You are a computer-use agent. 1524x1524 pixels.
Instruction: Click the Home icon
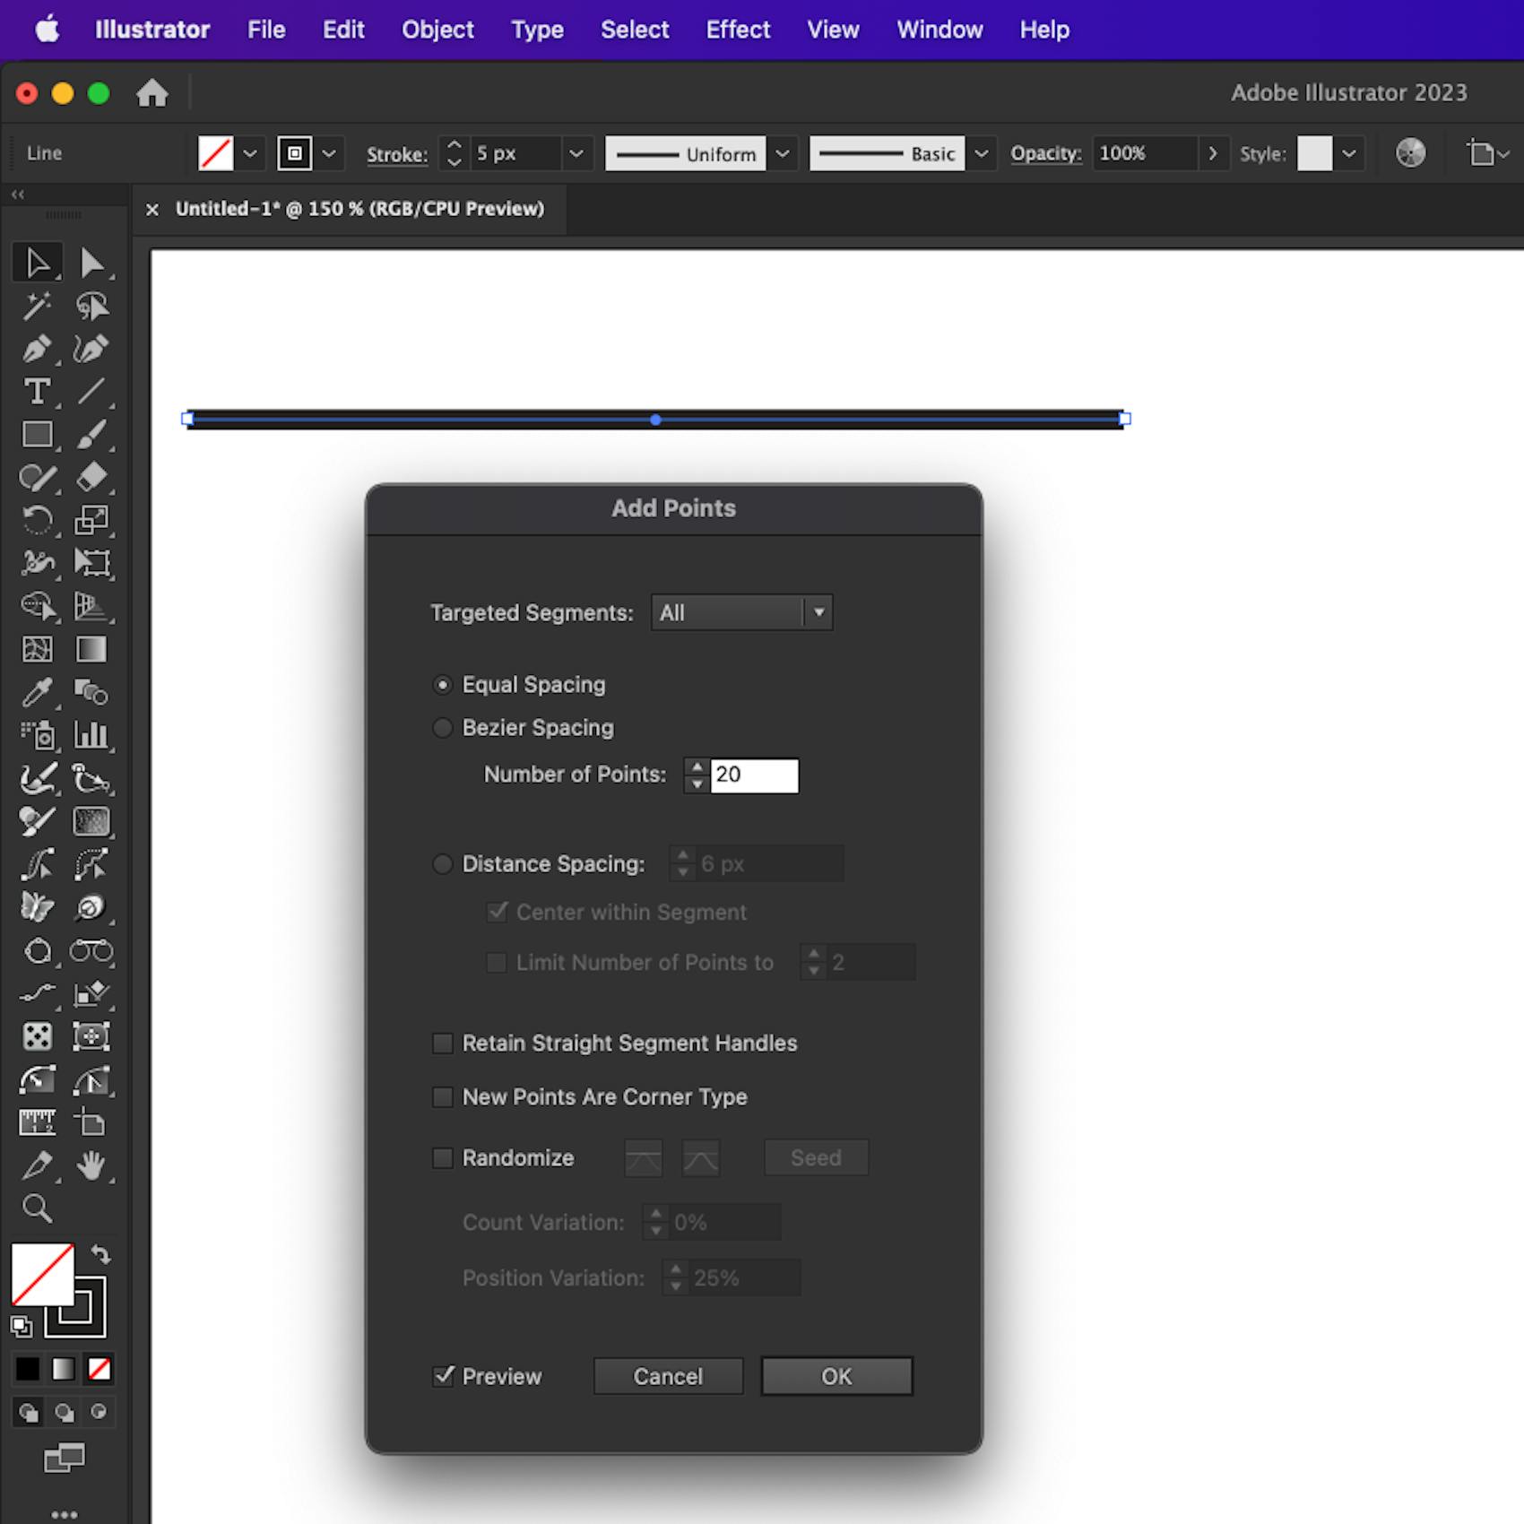[x=152, y=92]
